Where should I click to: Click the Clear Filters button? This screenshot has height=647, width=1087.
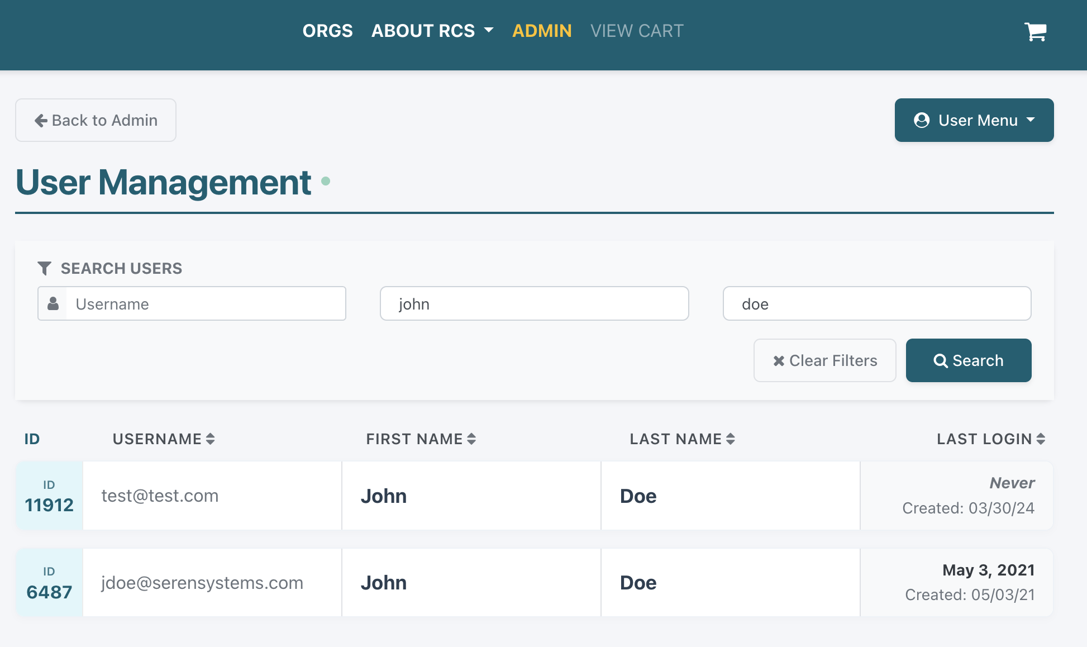[825, 360]
